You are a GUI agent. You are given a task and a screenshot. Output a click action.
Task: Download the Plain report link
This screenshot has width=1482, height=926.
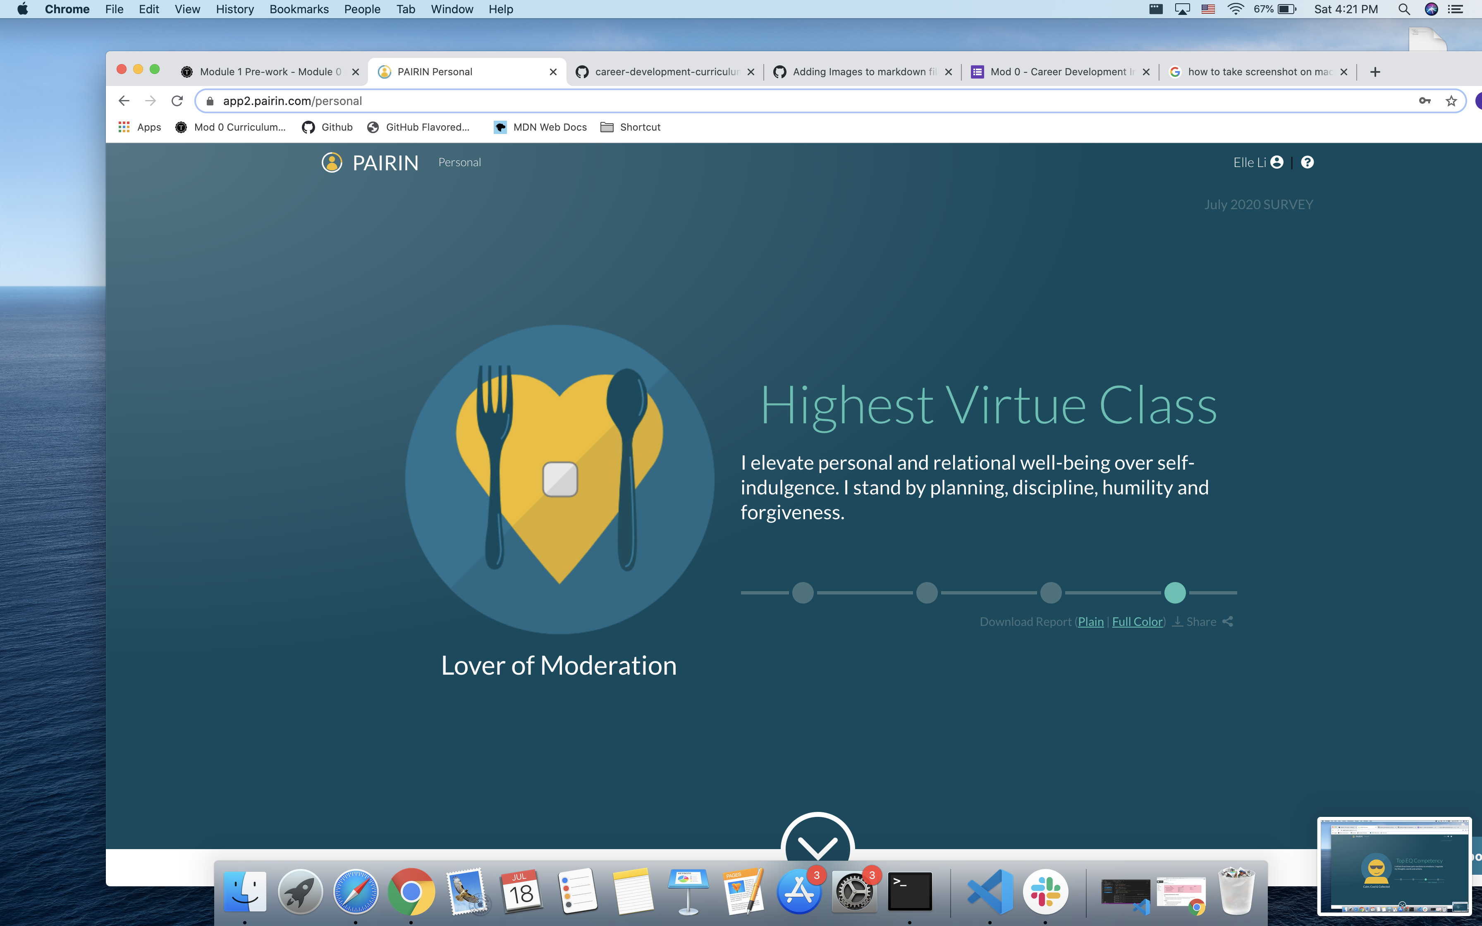point(1091,622)
